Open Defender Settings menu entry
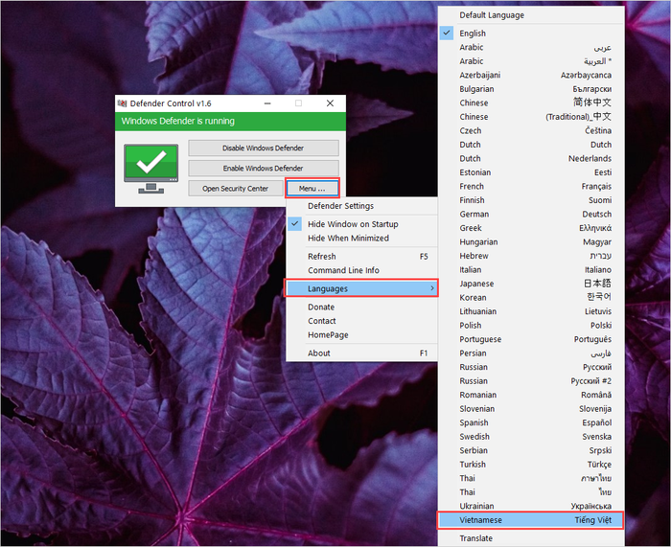Screen dimensions: 671x547 [x=340, y=206]
